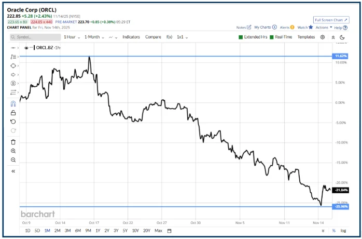Collapse the drawing tools sidebar
362x239 pixels.
pos(13,171)
